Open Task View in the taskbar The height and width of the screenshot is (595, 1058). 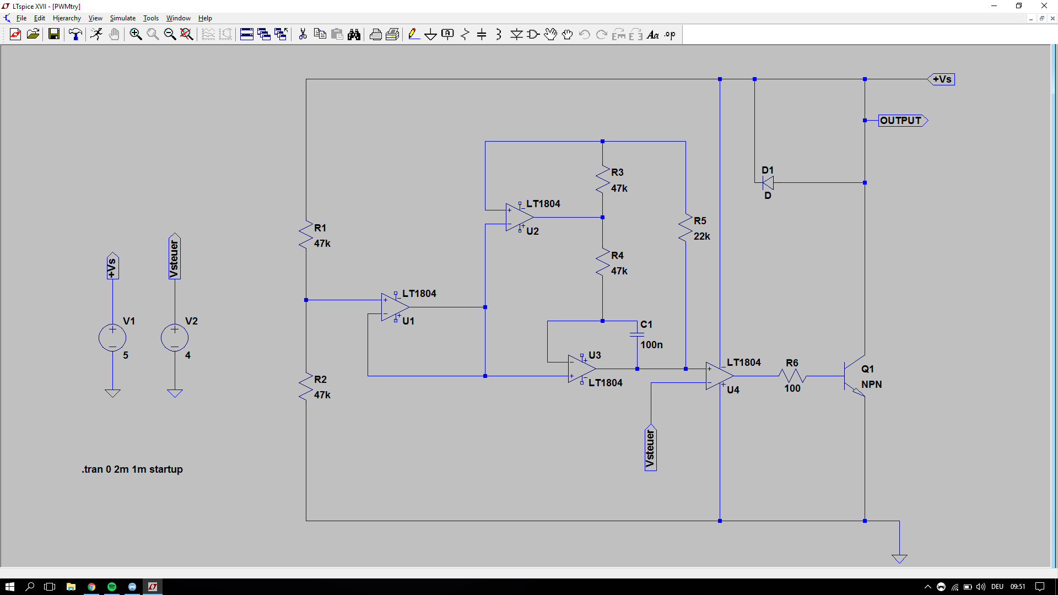tap(50, 587)
